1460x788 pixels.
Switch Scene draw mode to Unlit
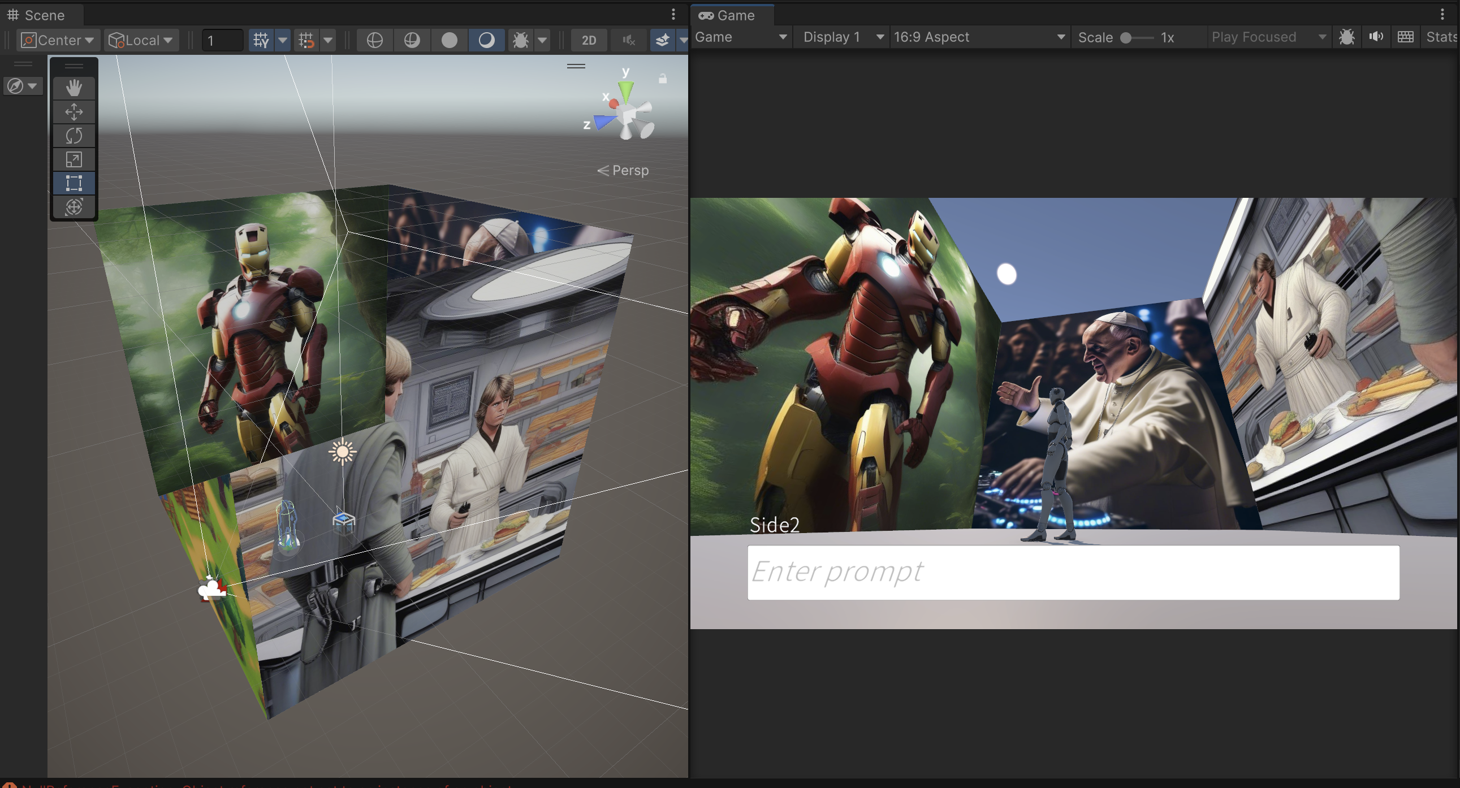click(450, 40)
